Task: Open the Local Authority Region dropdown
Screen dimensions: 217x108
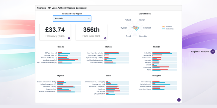Action: [72, 18]
